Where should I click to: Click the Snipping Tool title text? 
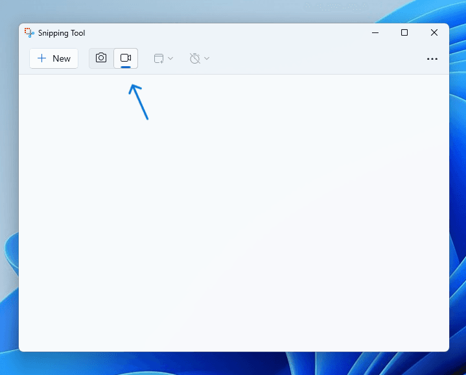[60, 33]
